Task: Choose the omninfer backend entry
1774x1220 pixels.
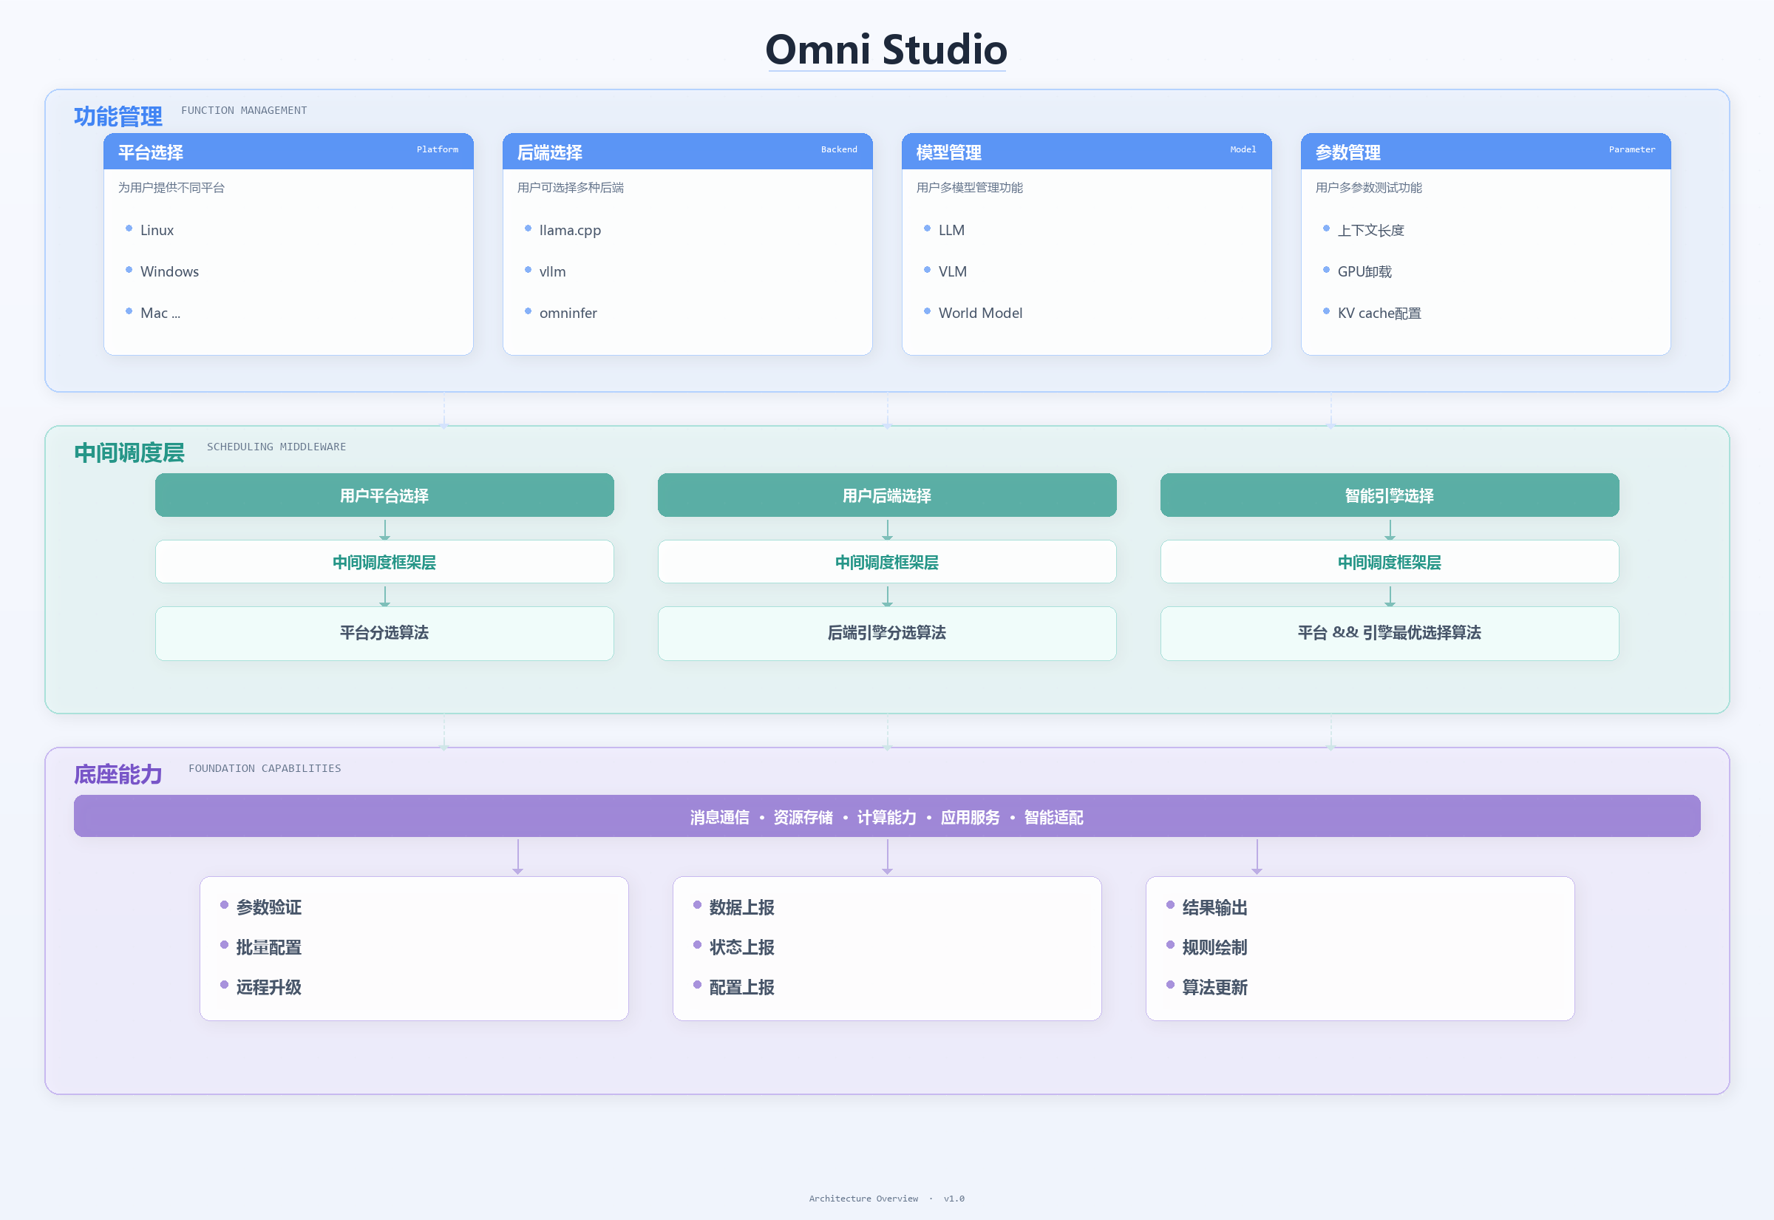Action: coord(568,313)
